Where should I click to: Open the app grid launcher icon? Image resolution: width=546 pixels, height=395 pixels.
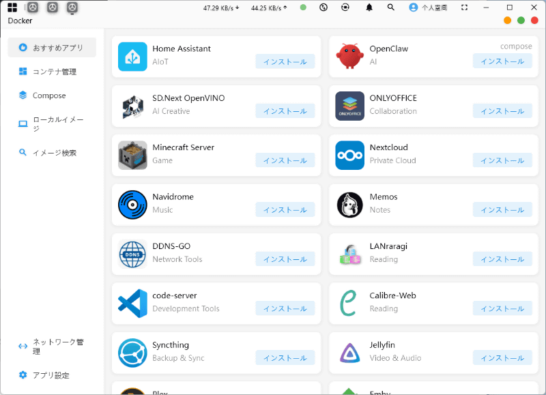[12, 8]
